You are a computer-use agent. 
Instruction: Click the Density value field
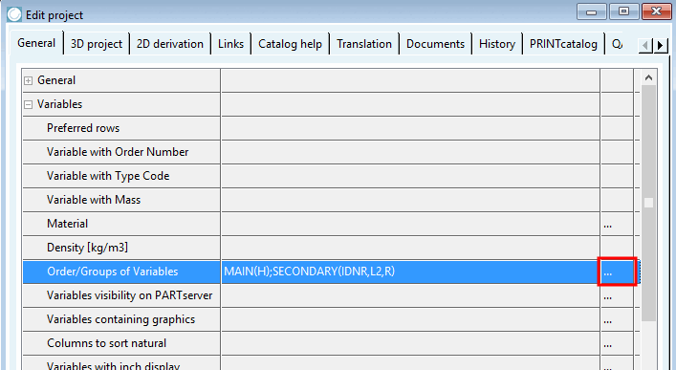(410, 248)
